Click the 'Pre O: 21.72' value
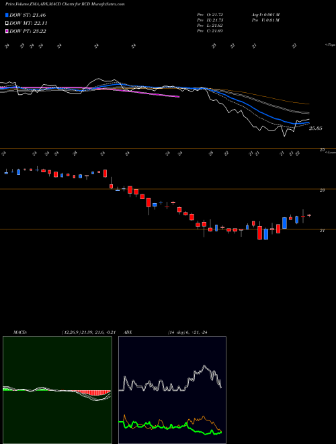Screen dimensions: 336x444 [210, 15]
